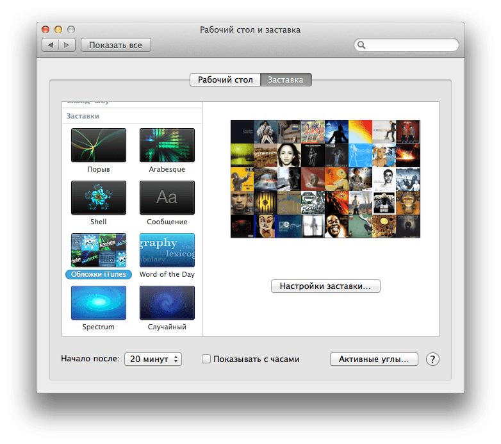Click the Обложки iTunes screensaver icon
The width and height of the screenshot is (501, 444).
98,251
